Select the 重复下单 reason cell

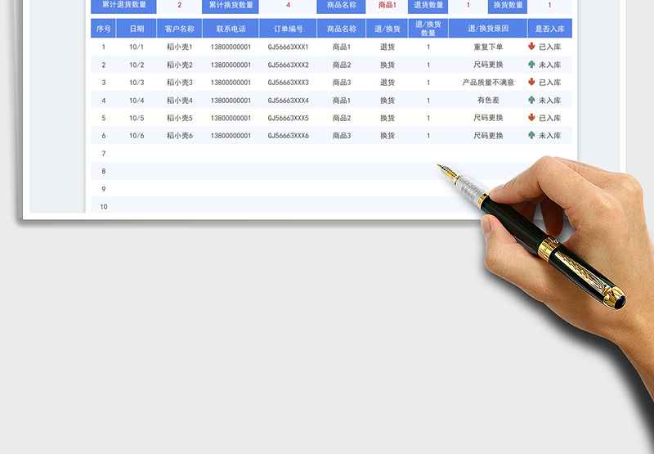point(489,47)
